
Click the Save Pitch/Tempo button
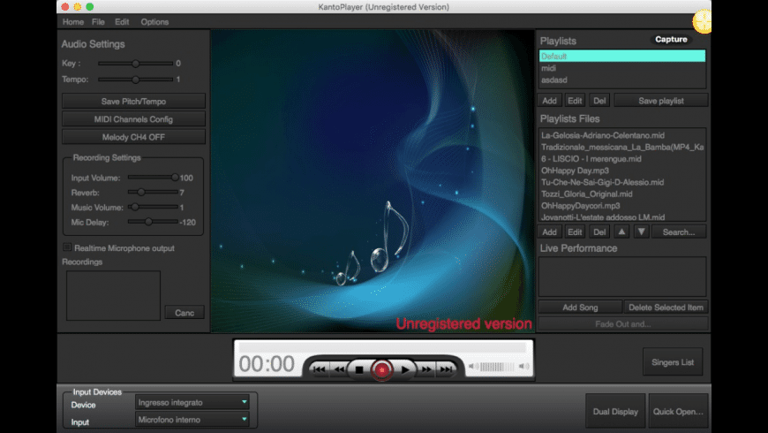[133, 102]
